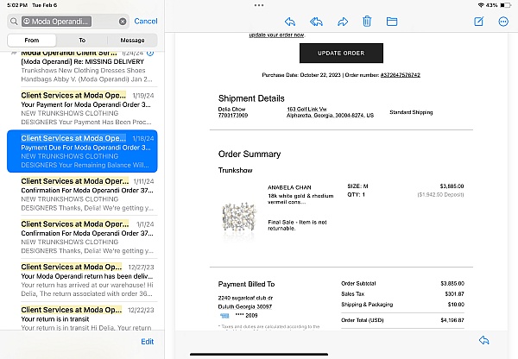
Task: Delete the email with the trash icon
Action: [x=367, y=21]
